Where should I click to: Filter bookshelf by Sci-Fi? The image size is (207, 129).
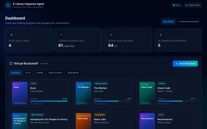(28, 73)
